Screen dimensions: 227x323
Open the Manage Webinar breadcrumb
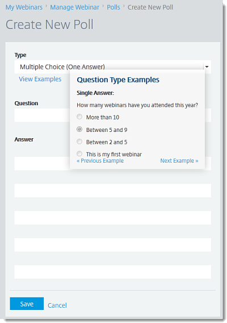pyautogui.click(x=75, y=7)
